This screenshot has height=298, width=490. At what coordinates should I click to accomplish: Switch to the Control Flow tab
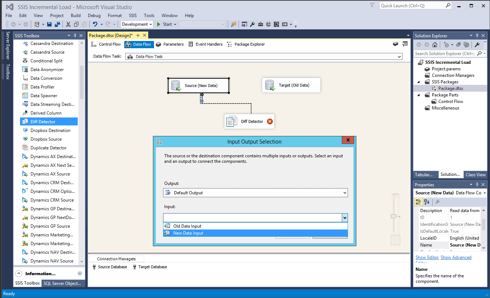point(106,44)
